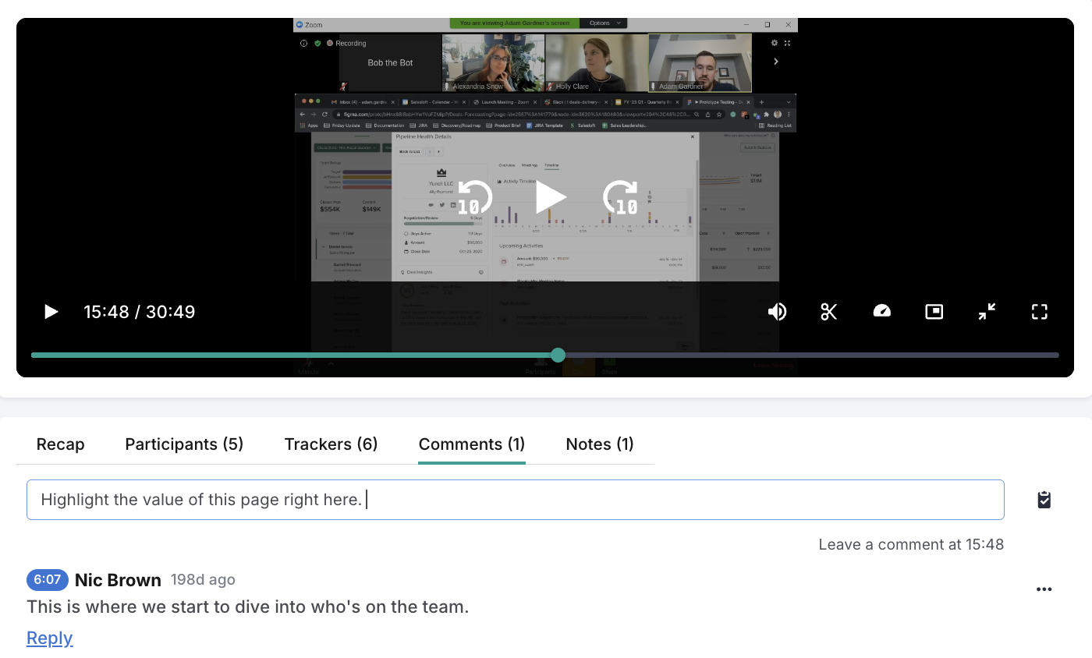Screen dimensions: 1092x658
Task: Click the progress bar playhead knob
Action: [x=558, y=355]
